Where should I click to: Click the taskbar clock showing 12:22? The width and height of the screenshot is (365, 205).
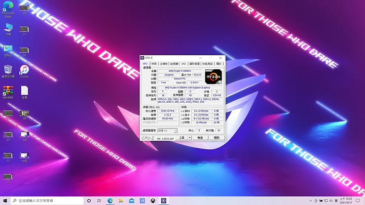(x=346, y=200)
